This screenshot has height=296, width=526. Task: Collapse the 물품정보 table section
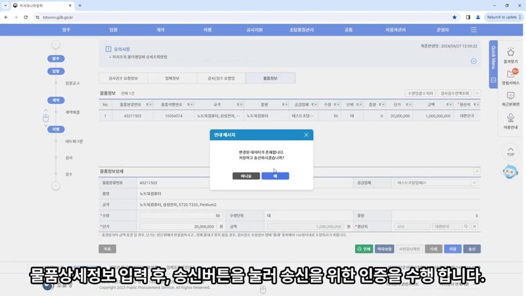pos(477,93)
